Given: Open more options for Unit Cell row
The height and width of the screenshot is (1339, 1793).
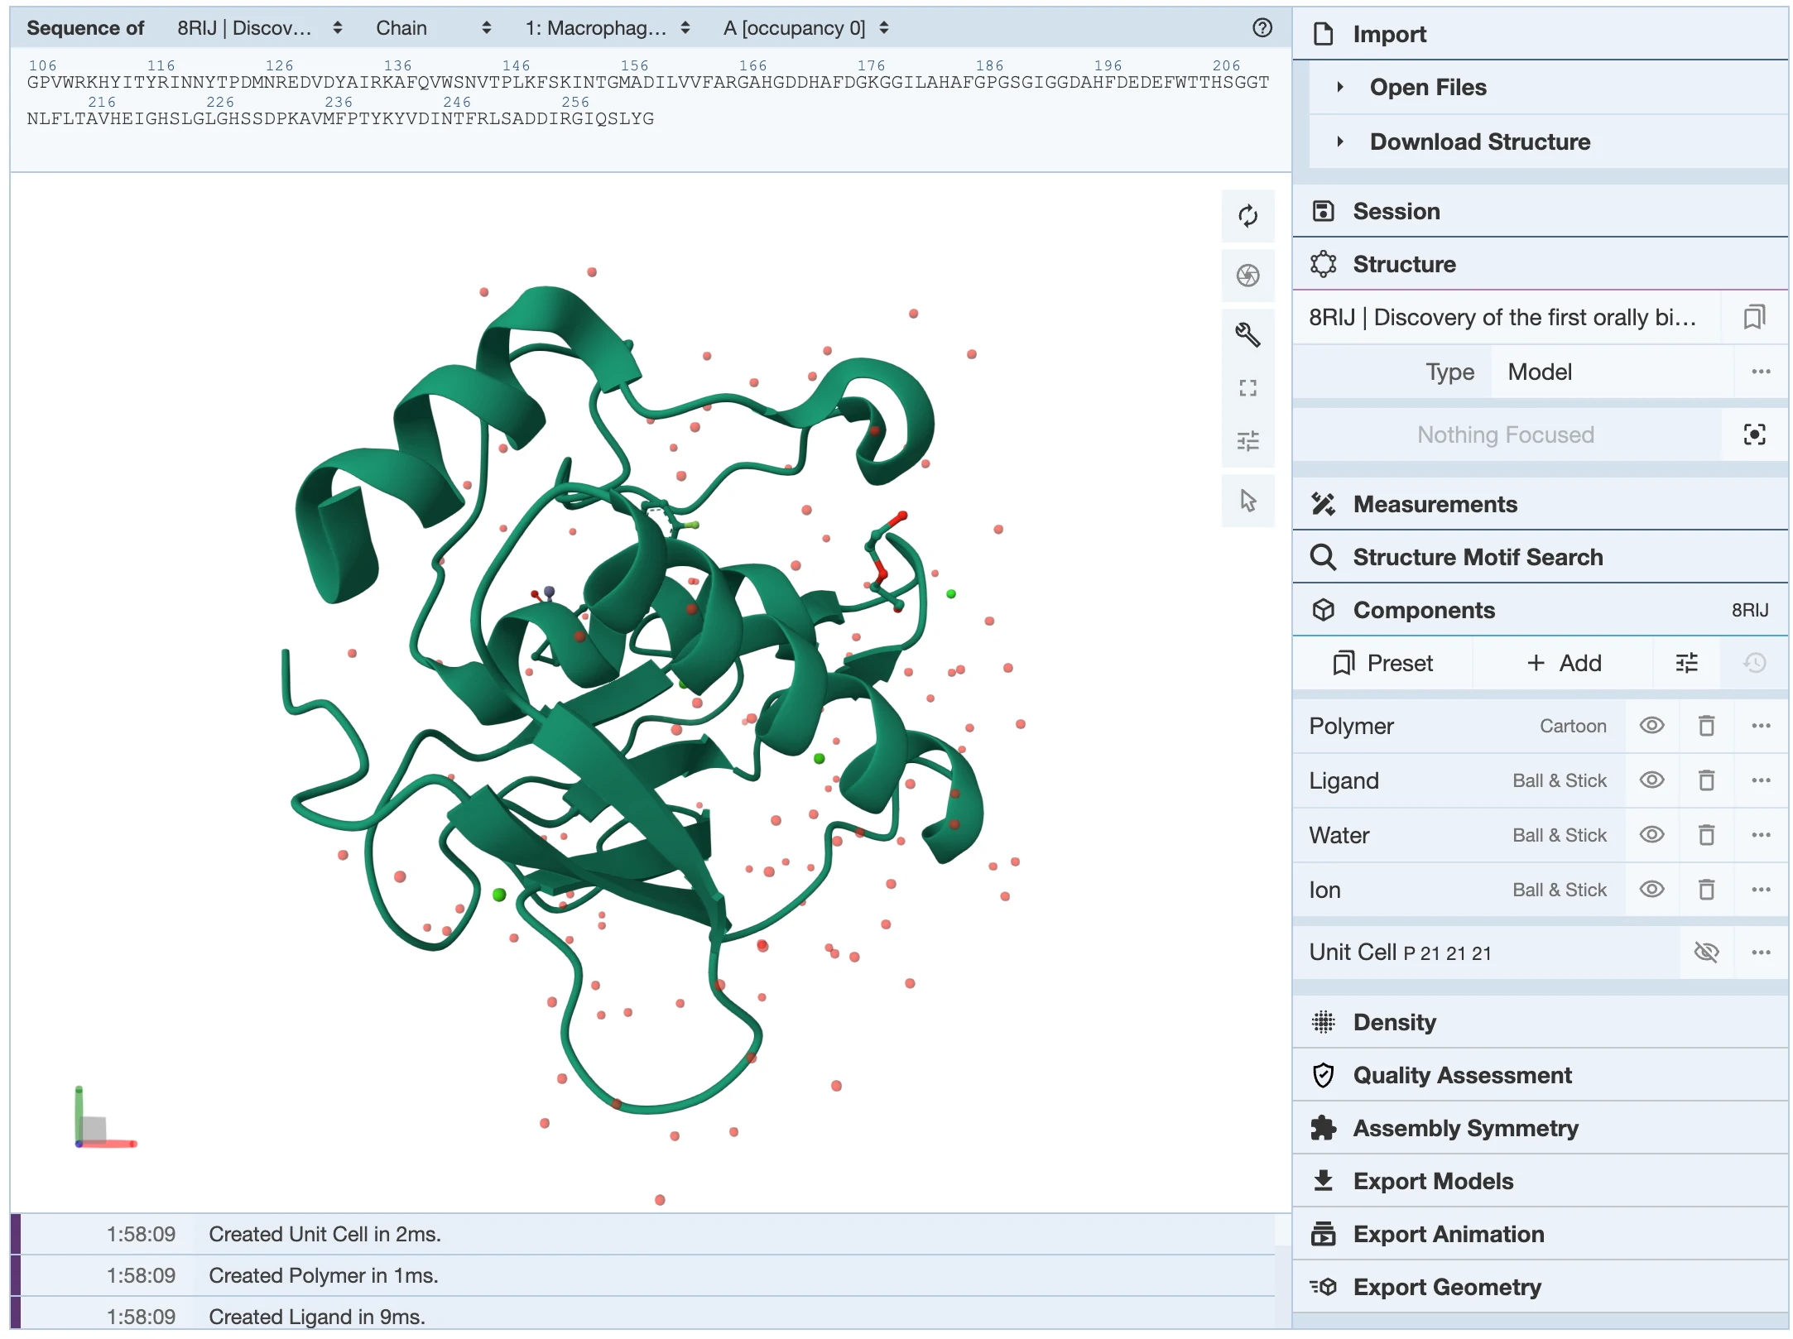Looking at the screenshot, I should [1761, 953].
